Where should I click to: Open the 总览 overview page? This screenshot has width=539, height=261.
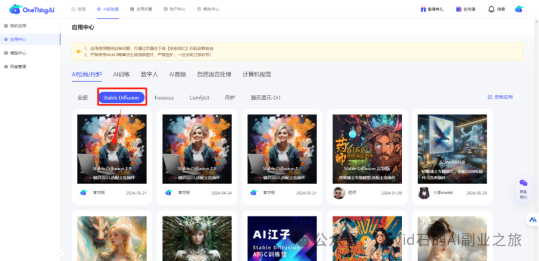(x=78, y=9)
